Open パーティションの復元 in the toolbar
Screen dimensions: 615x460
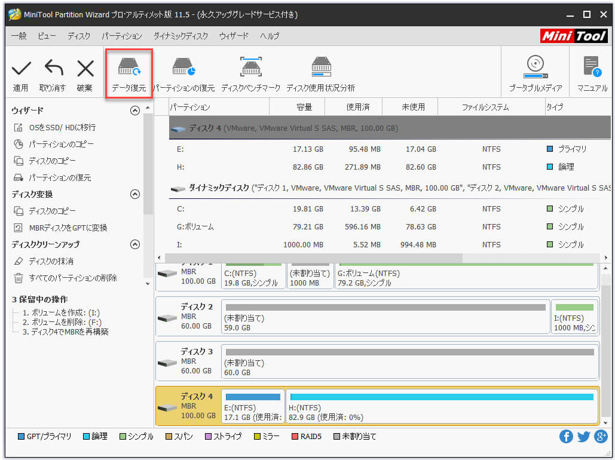pyautogui.click(x=183, y=75)
